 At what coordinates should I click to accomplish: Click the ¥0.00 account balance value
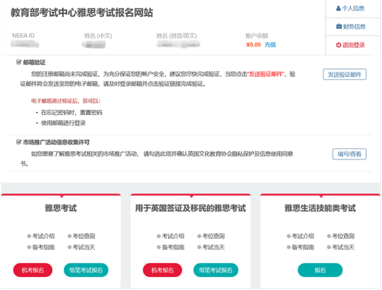[253, 45]
